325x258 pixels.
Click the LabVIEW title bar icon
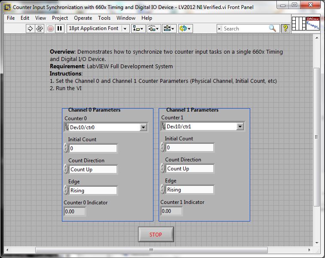coord(7,7)
